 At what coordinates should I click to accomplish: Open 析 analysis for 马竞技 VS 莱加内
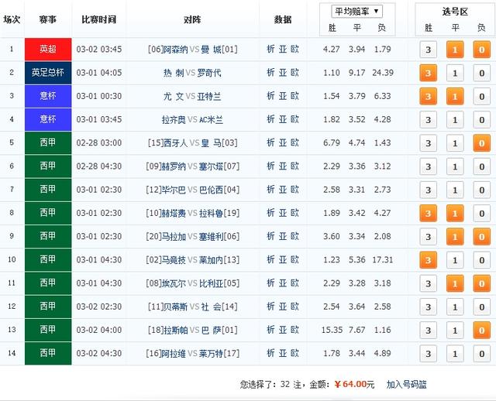pyautogui.click(x=270, y=260)
